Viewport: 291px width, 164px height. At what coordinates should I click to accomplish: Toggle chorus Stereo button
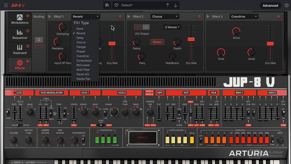tap(157, 42)
